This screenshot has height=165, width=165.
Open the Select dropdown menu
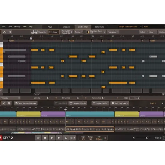click(143, 32)
